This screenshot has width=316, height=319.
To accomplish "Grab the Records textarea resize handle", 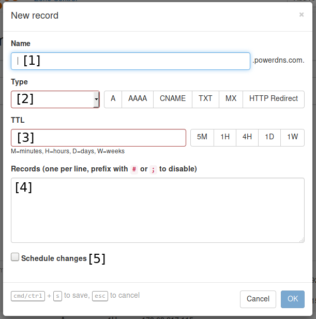I will [x=302, y=240].
